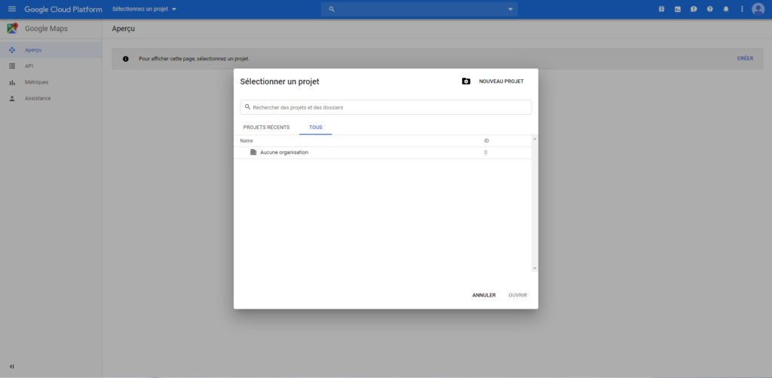
Task: Activate the Cloud Shell terminal icon
Action: [678, 9]
